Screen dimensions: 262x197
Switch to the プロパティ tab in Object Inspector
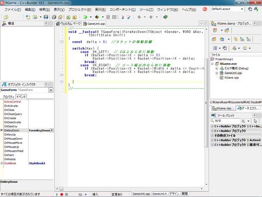pyautogui.click(x=8, y=97)
